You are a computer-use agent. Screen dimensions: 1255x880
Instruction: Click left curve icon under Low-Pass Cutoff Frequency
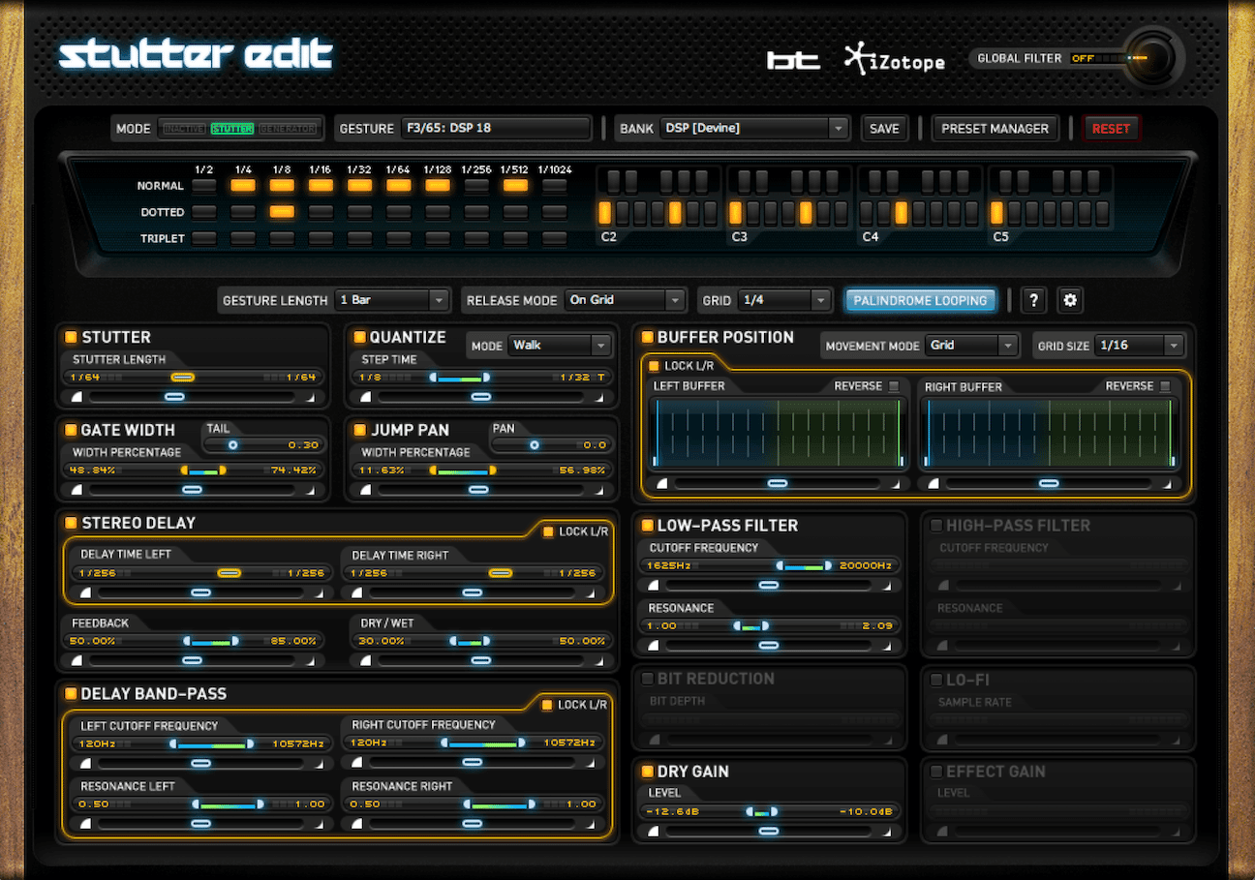pos(654,585)
